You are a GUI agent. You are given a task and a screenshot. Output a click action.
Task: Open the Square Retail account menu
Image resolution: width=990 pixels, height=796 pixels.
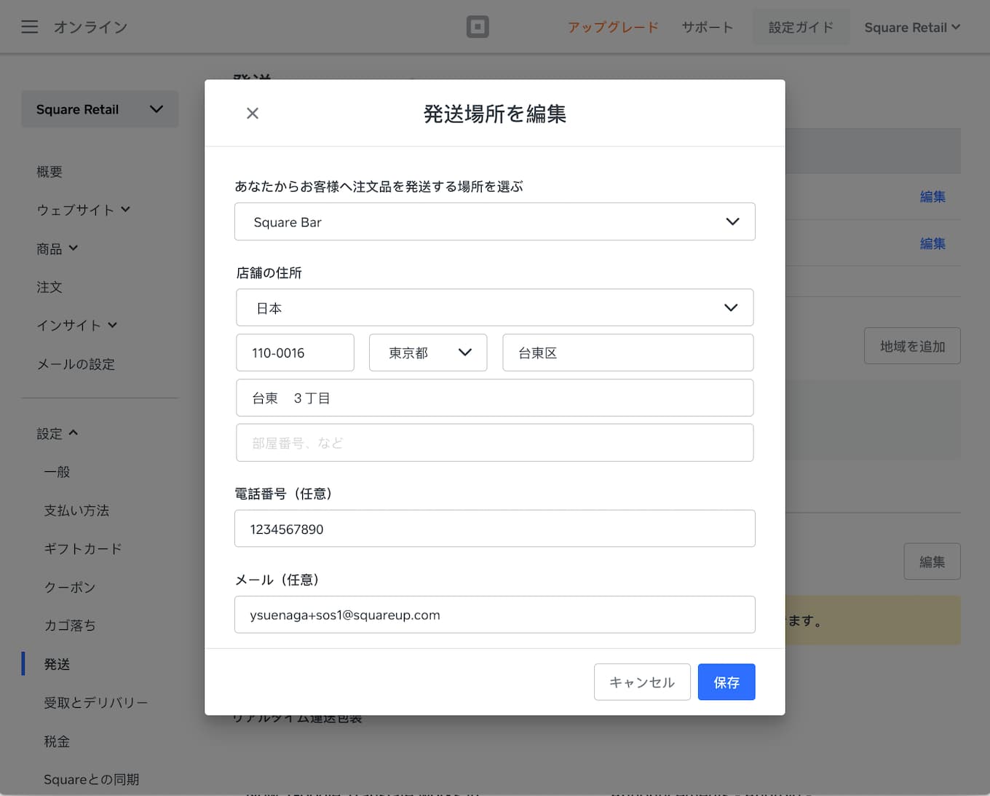pyautogui.click(x=911, y=27)
